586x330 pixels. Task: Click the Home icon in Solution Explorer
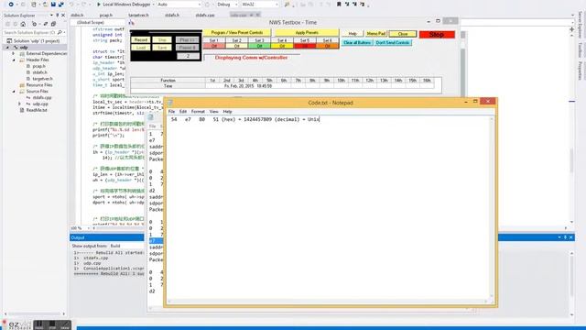[x=23, y=24]
